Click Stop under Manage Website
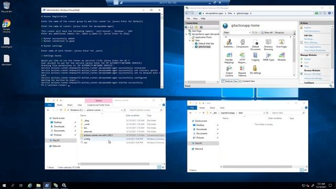The width and height of the screenshot is (336, 189). click(307, 66)
